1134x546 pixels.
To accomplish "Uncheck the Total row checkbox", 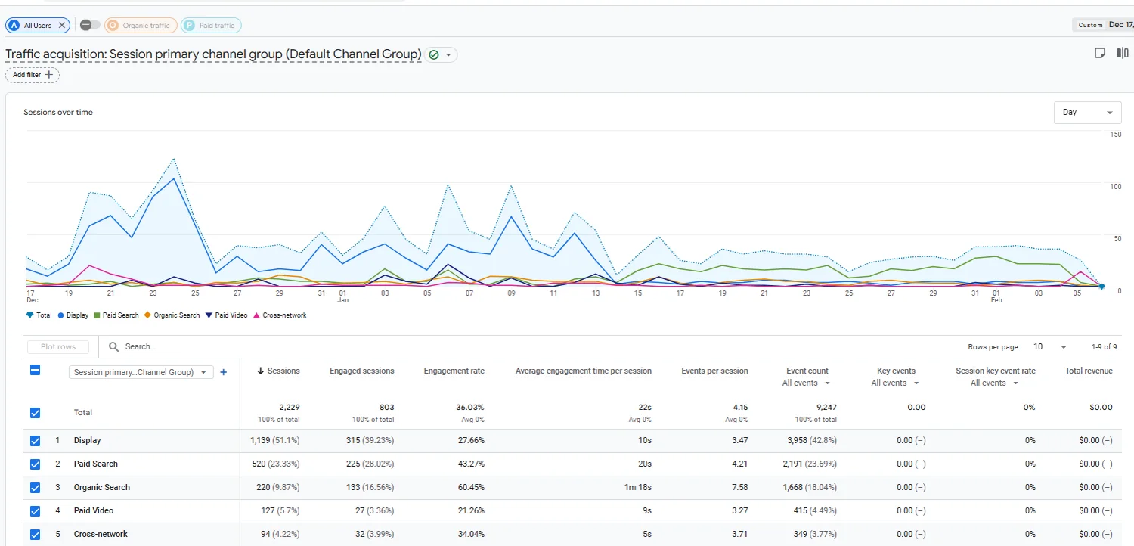I will [35, 413].
